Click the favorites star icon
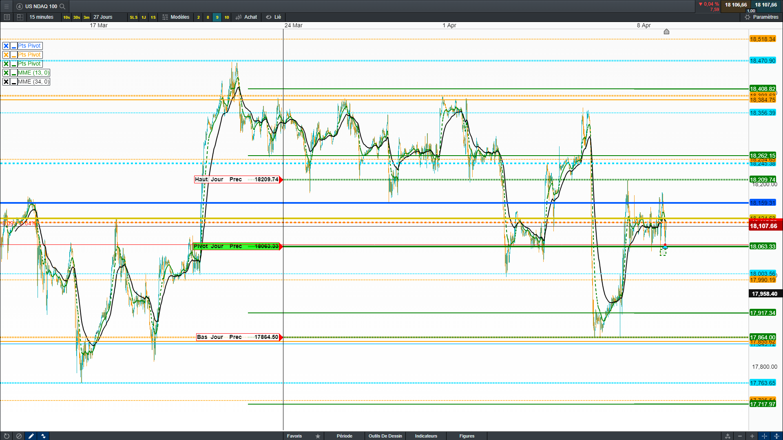This screenshot has height=440, width=783. (318, 436)
